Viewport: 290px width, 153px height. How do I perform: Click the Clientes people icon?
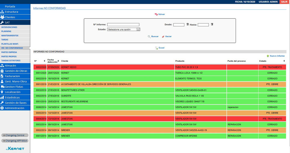tap(2, 17)
